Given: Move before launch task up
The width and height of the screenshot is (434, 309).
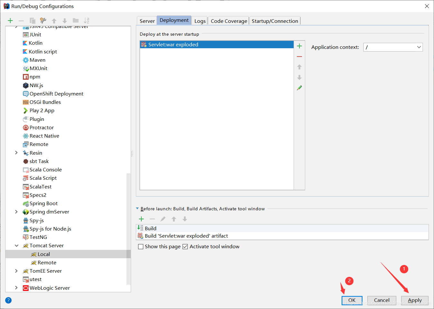Looking at the screenshot, I should (x=174, y=219).
